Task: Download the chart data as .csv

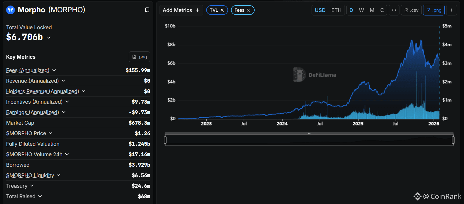Action: (411, 10)
